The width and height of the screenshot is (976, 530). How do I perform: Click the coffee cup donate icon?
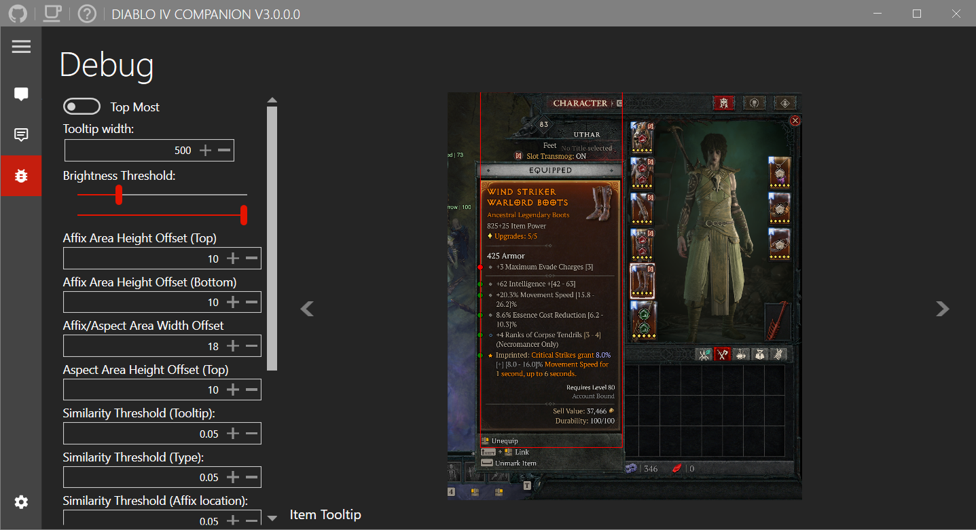pos(52,14)
